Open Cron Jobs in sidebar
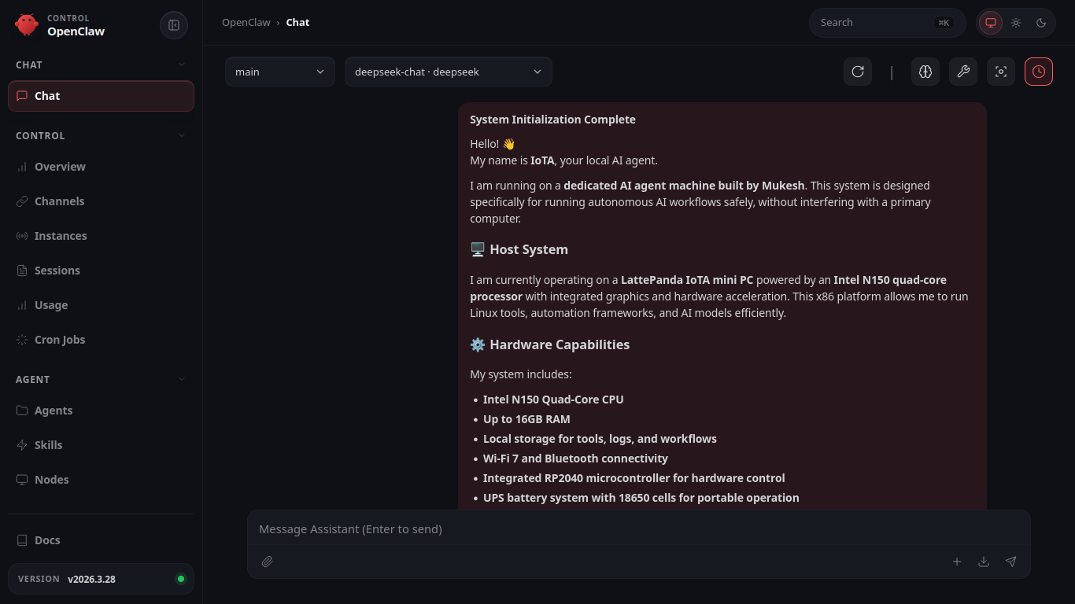The height and width of the screenshot is (604, 1075). pyautogui.click(x=101, y=340)
